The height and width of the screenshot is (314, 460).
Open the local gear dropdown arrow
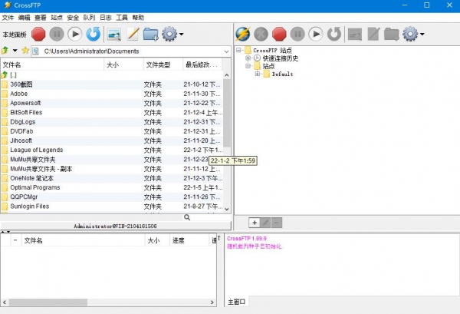click(x=181, y=35)
